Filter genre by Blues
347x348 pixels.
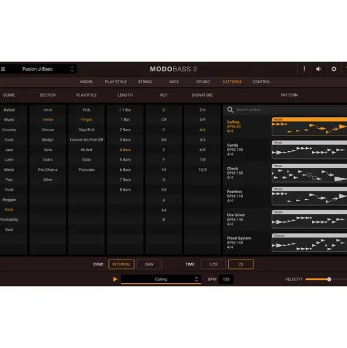[x=9, y=120]
